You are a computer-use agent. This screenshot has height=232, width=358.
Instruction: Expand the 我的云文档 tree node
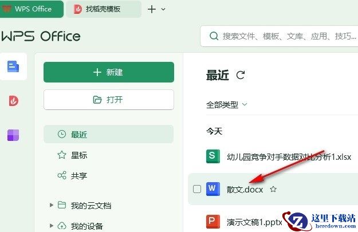pos(52,205)
